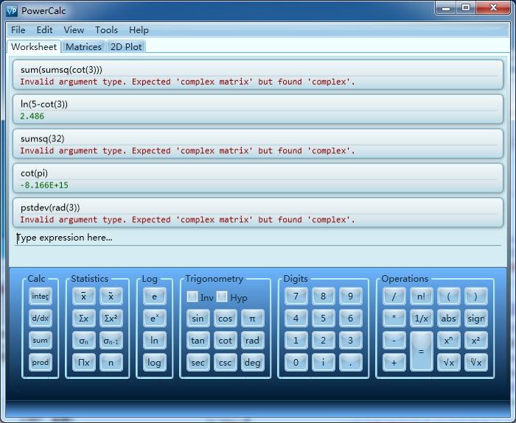Click the mean x̄ statistics button
Image resolution: width=516 pixels, height=423 pixels.
tap(83, 296)
